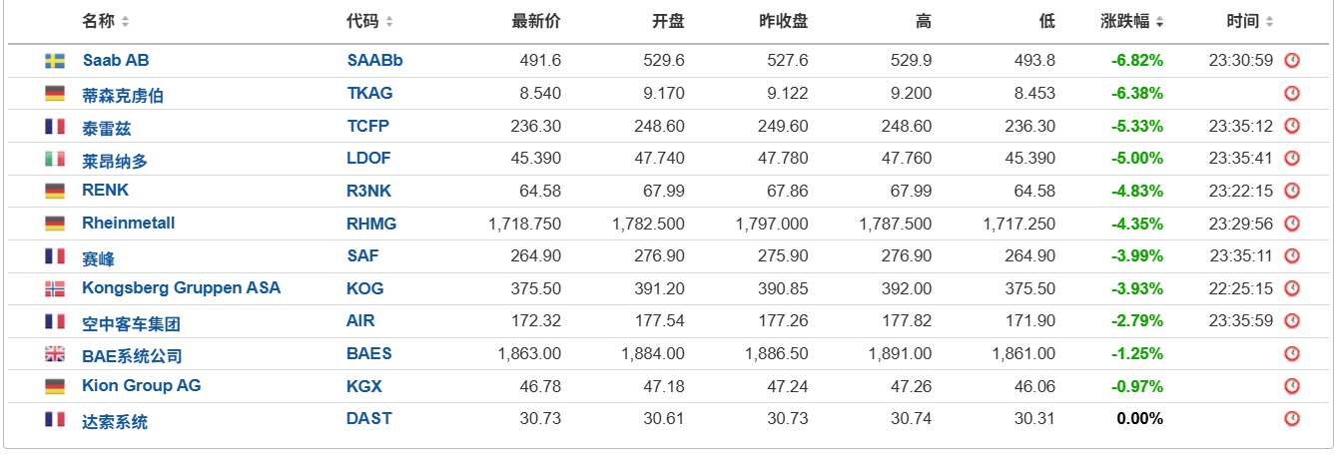
Task: Click the clock icon in the Rheinmetall row
Action: (1292, 224)
